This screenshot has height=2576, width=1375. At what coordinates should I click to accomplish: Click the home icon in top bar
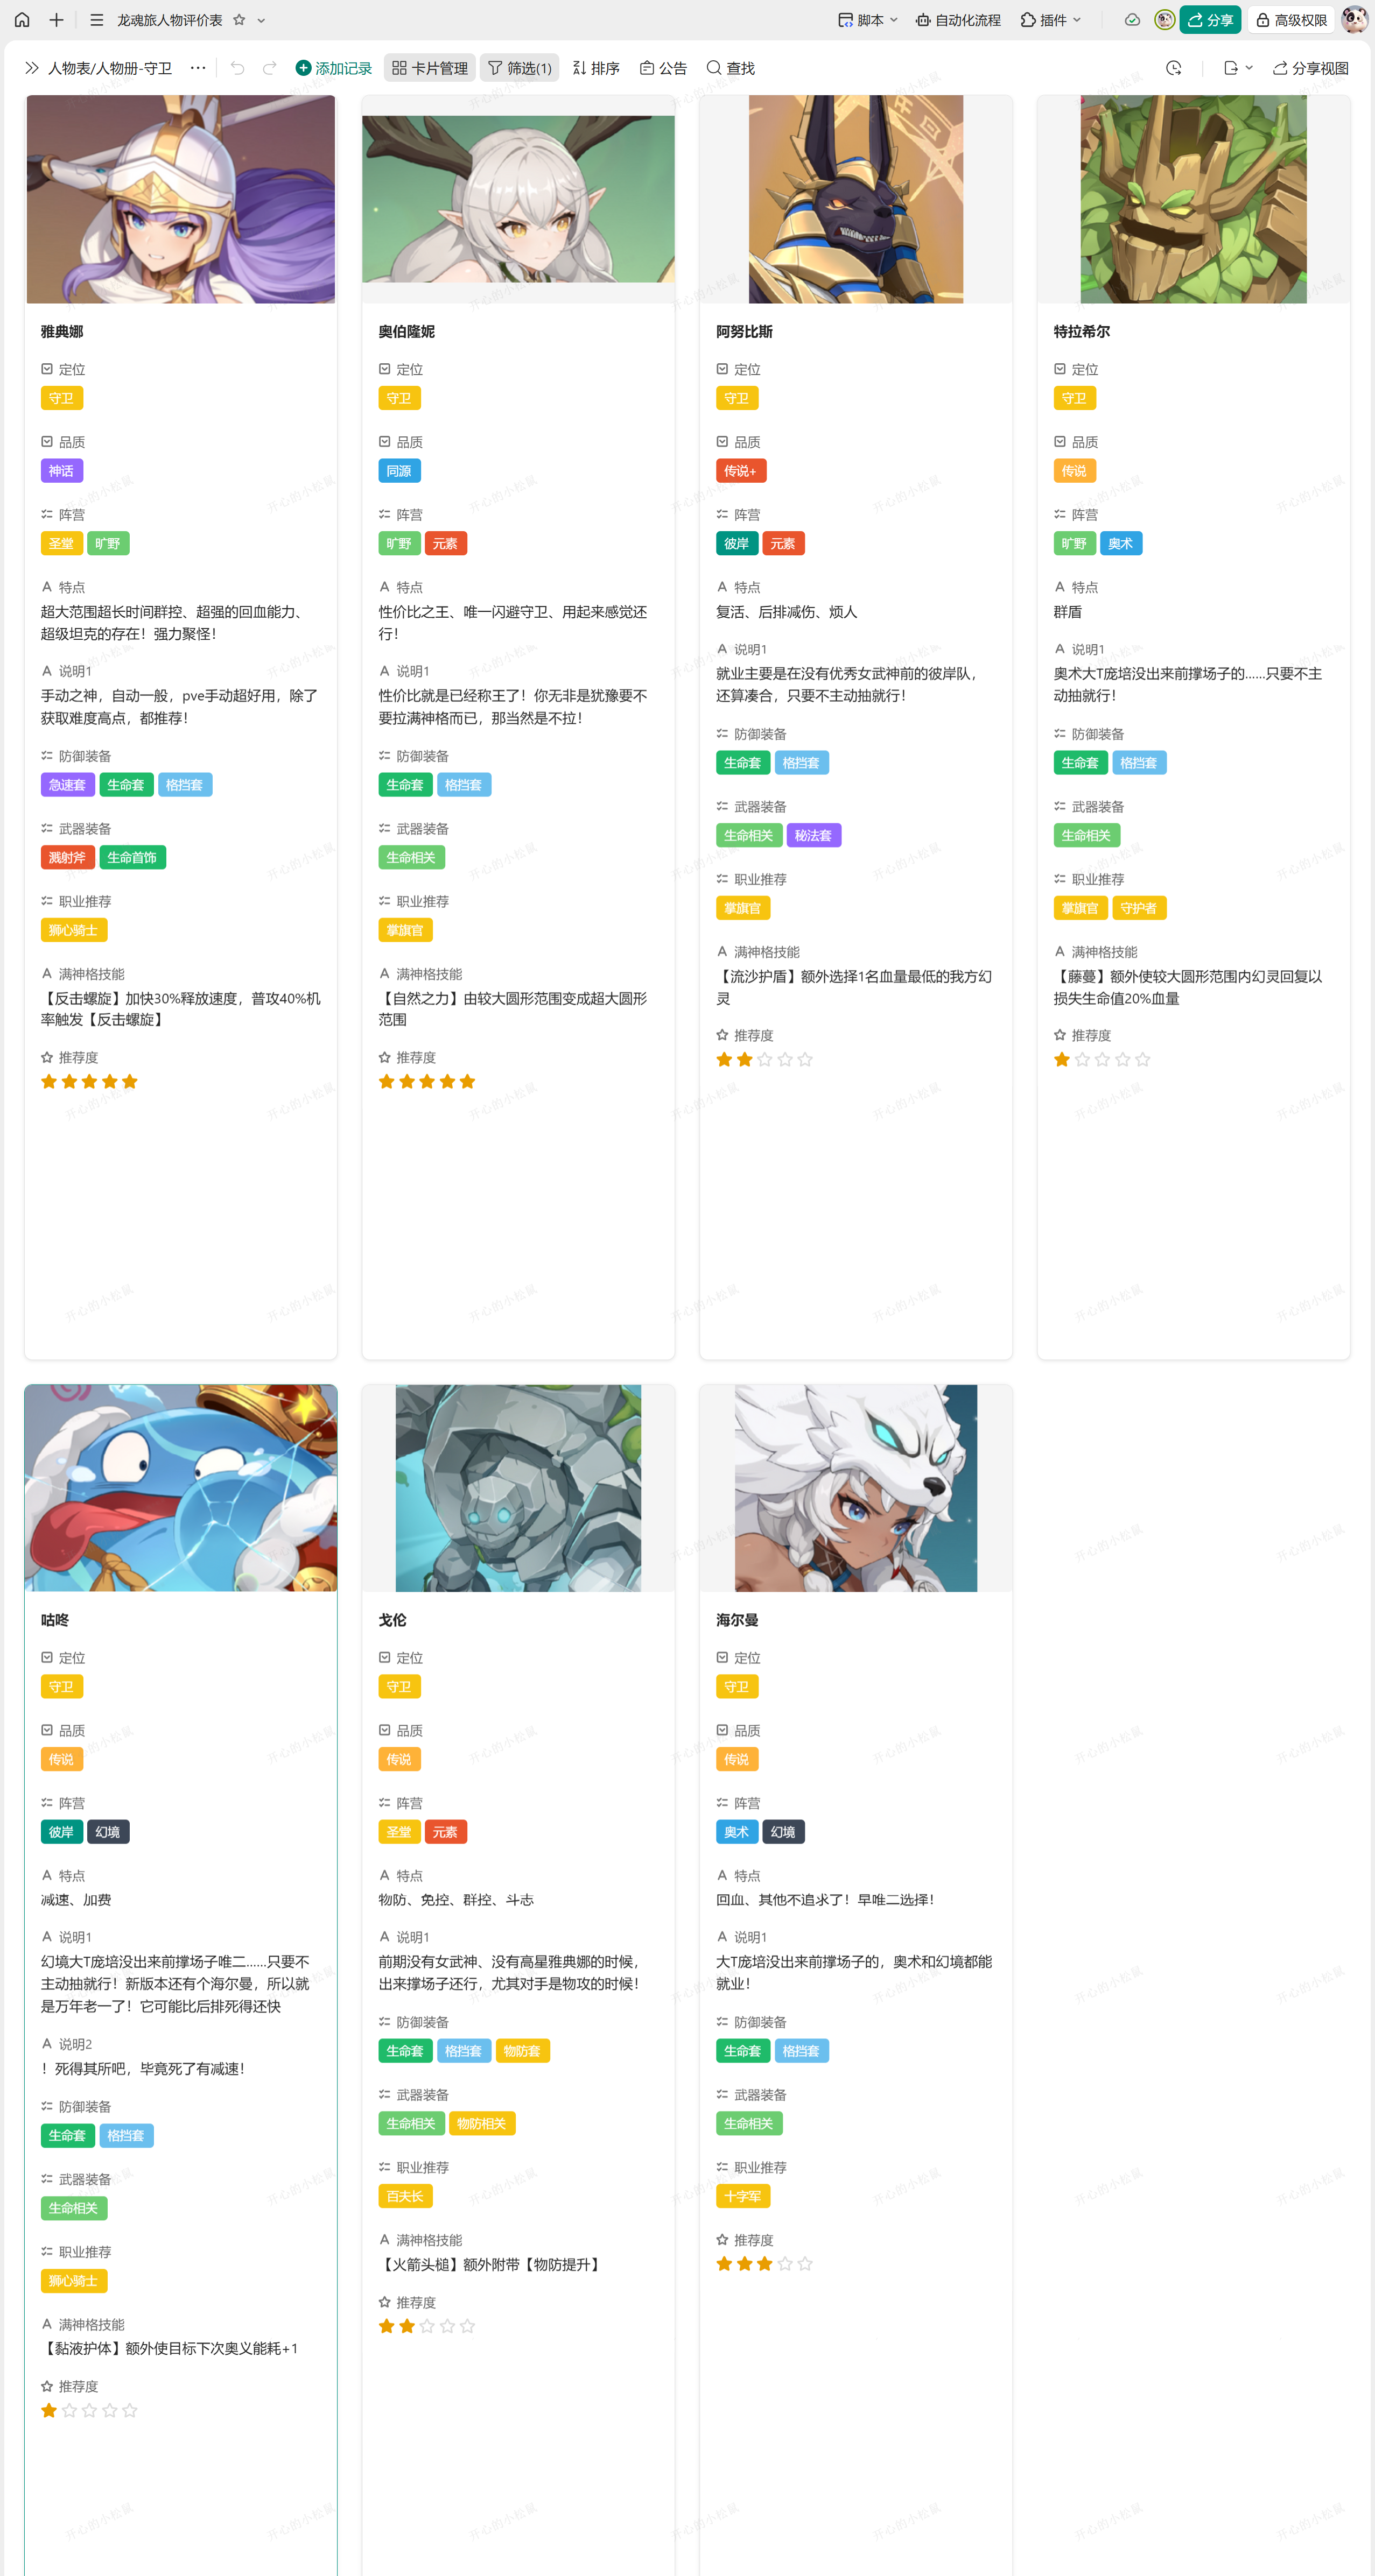coord(22,20)
